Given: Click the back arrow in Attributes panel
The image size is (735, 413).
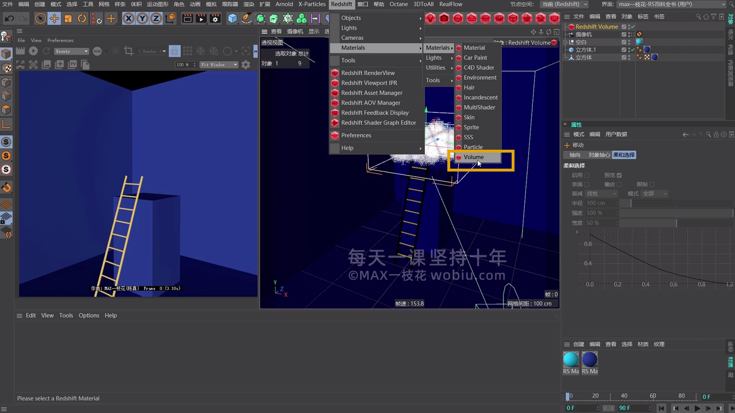Looking at the screenshot, I should [x=685, y=134].
